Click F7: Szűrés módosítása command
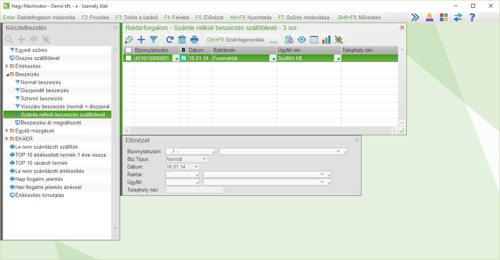Screen dimensions: 500x260 click(x=304, y=17)
